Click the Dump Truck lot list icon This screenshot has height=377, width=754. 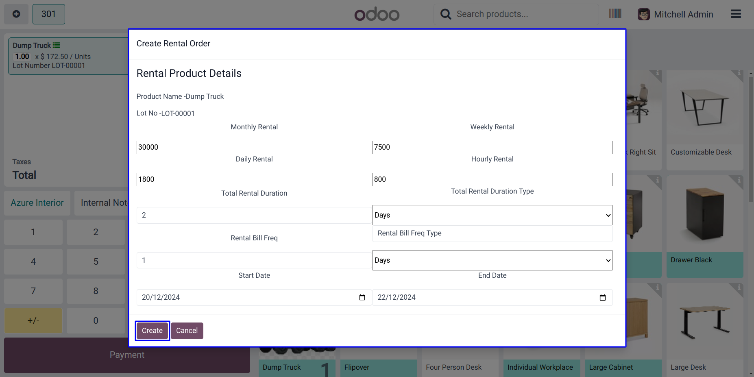57,46
